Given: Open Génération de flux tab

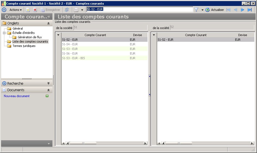Looking at the screenshot, I should click(x=30, y=37).
